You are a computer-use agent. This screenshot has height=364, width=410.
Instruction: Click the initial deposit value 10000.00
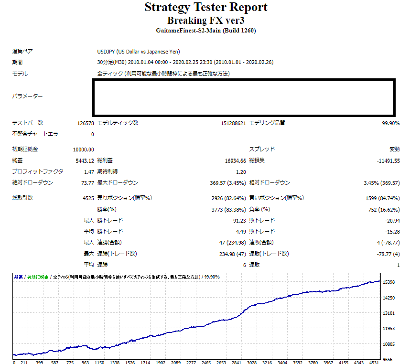84,150
